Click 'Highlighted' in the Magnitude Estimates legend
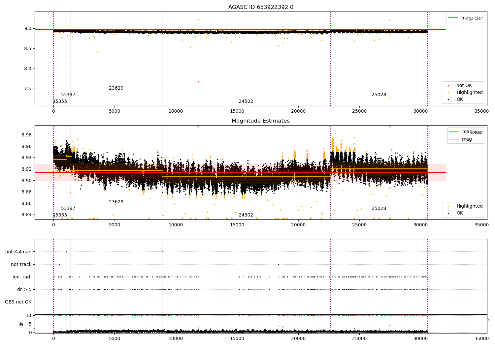The image size is (495, 346). (x=469, y=206)
